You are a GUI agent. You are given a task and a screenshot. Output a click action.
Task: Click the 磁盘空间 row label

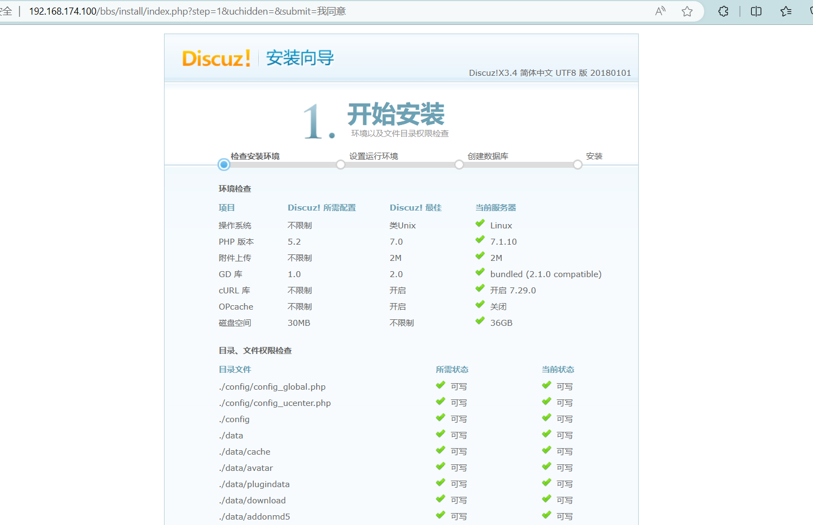[x=235, y=323]
